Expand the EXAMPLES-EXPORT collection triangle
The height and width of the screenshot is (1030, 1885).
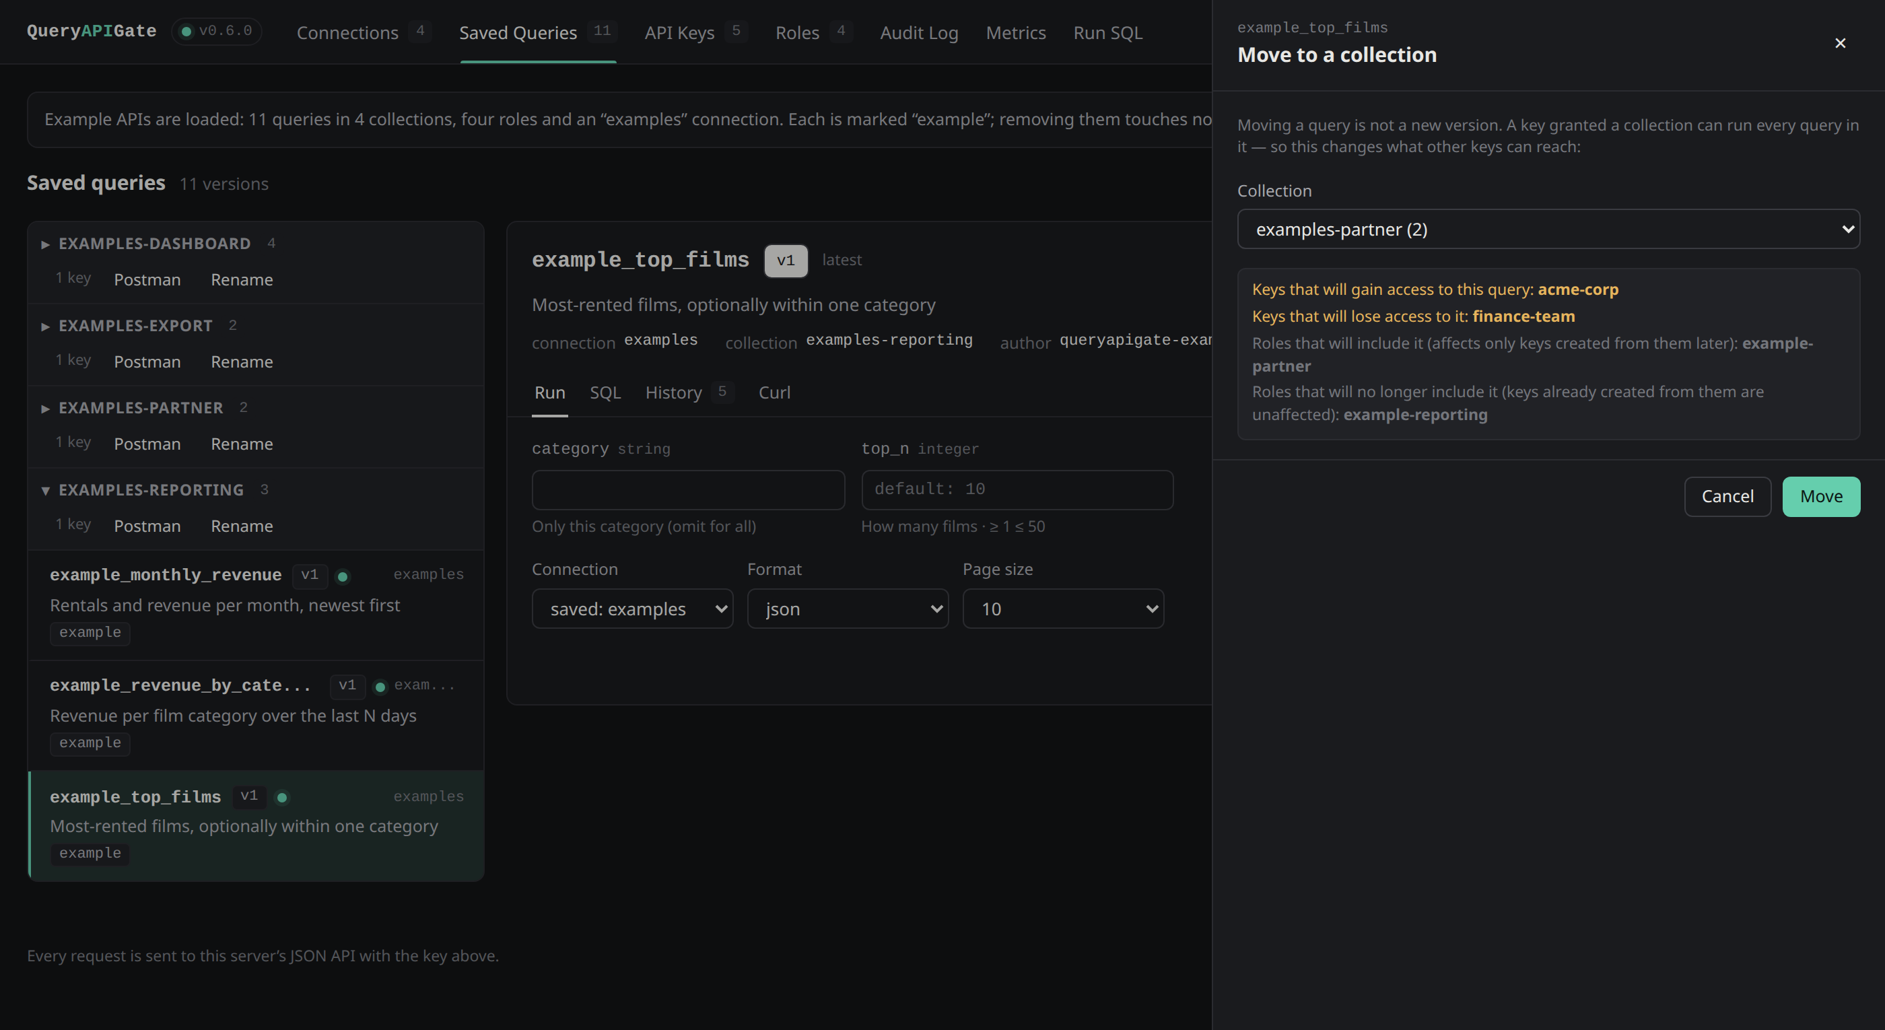tap(45, 327)
